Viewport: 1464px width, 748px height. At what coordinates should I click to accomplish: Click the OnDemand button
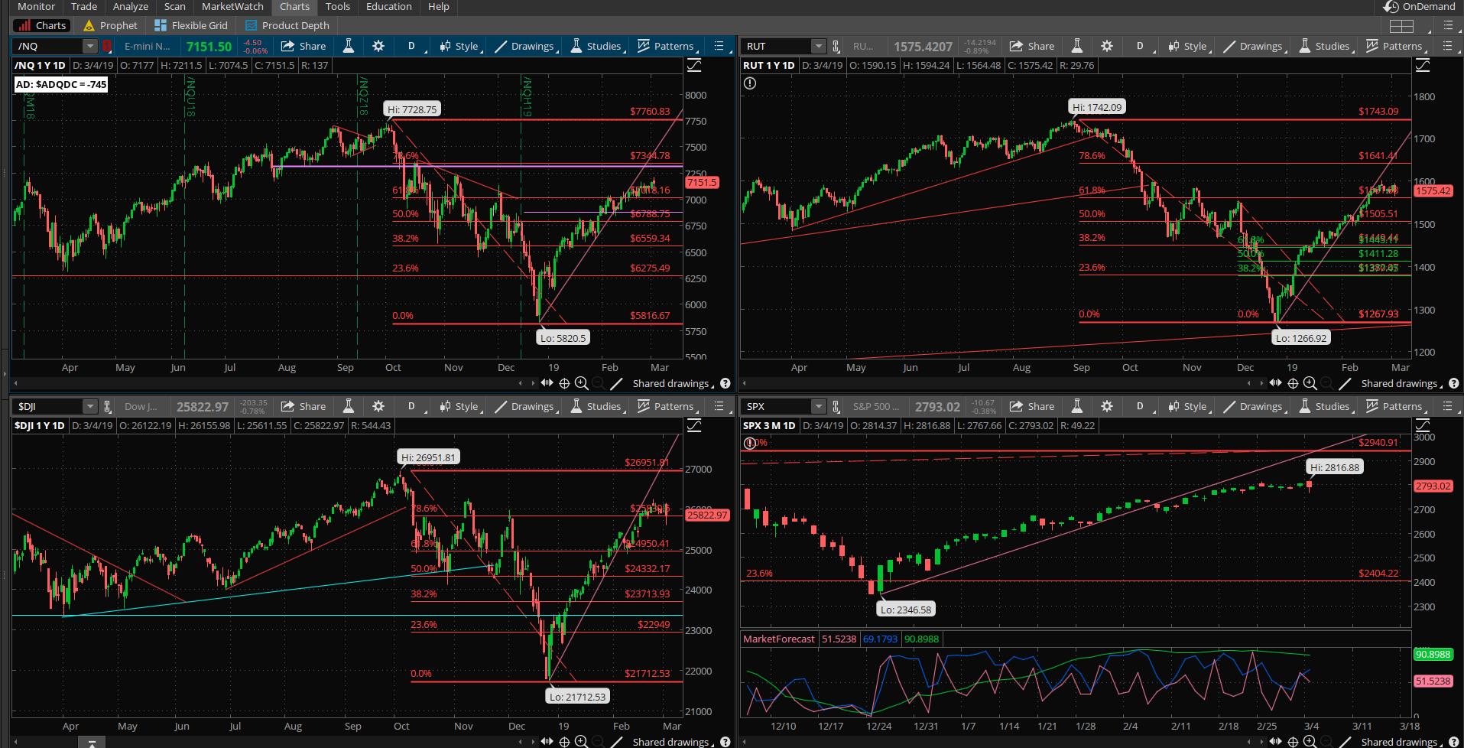(x=1419, y=7)
